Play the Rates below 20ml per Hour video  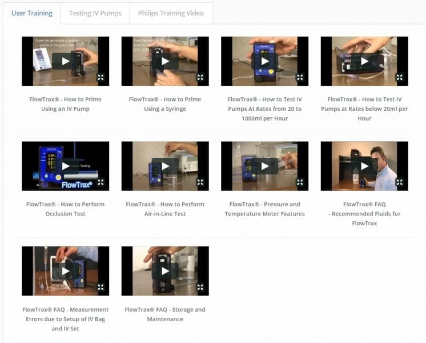364,61
